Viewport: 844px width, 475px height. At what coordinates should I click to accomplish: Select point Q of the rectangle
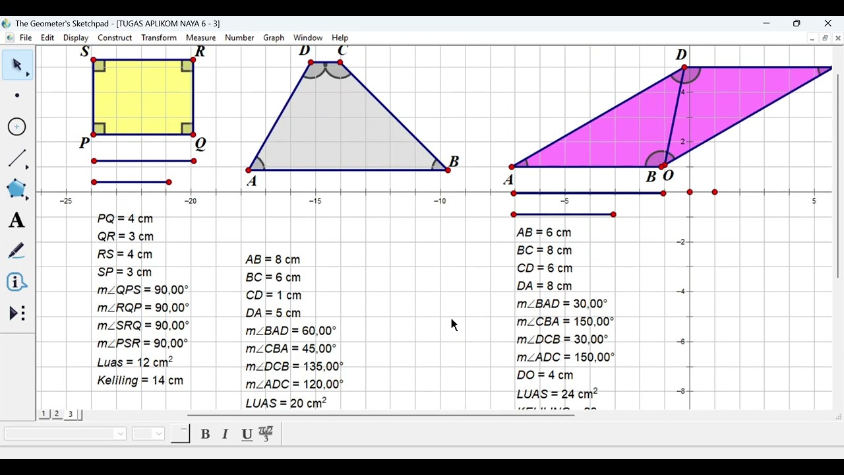tap(193, 135)
